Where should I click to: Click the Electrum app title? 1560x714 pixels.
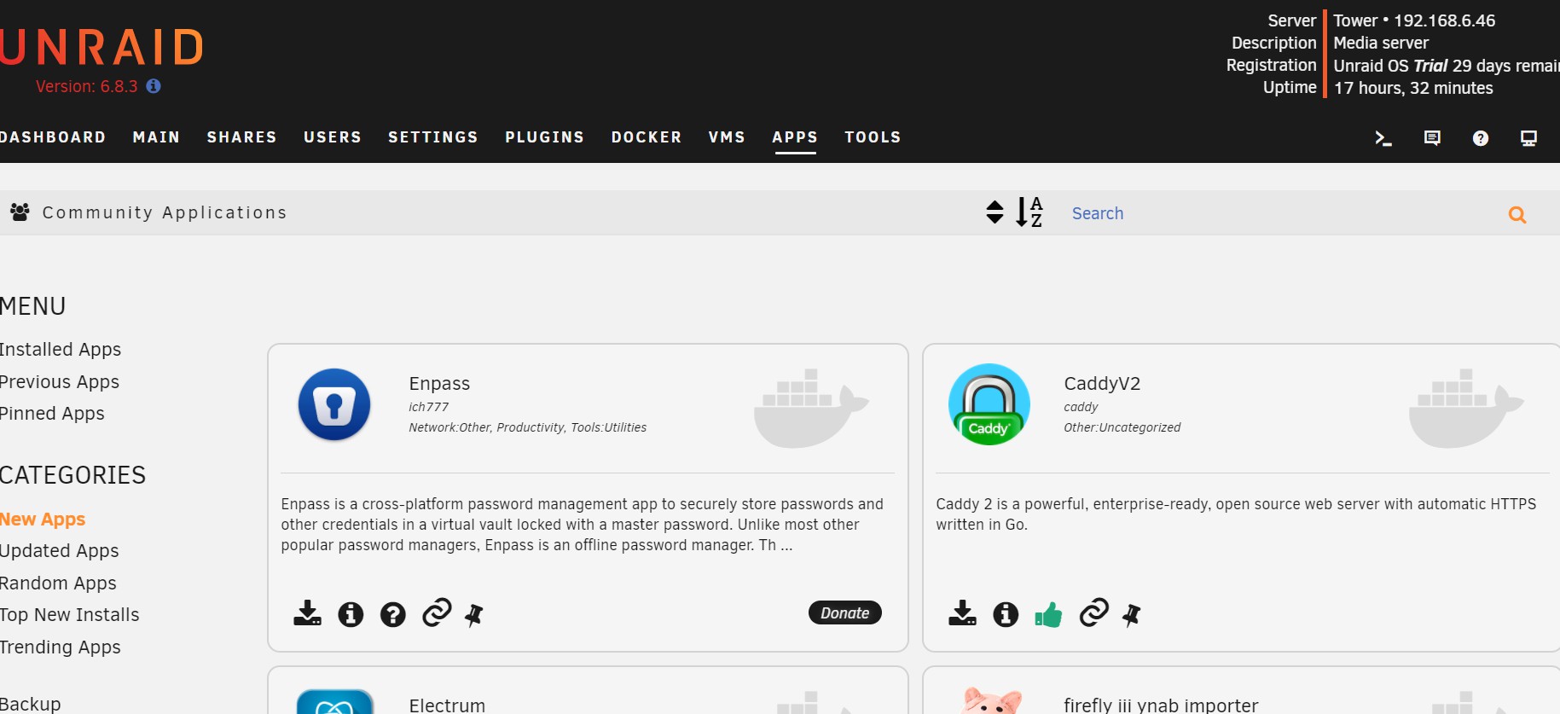click(x=447, y=705)
